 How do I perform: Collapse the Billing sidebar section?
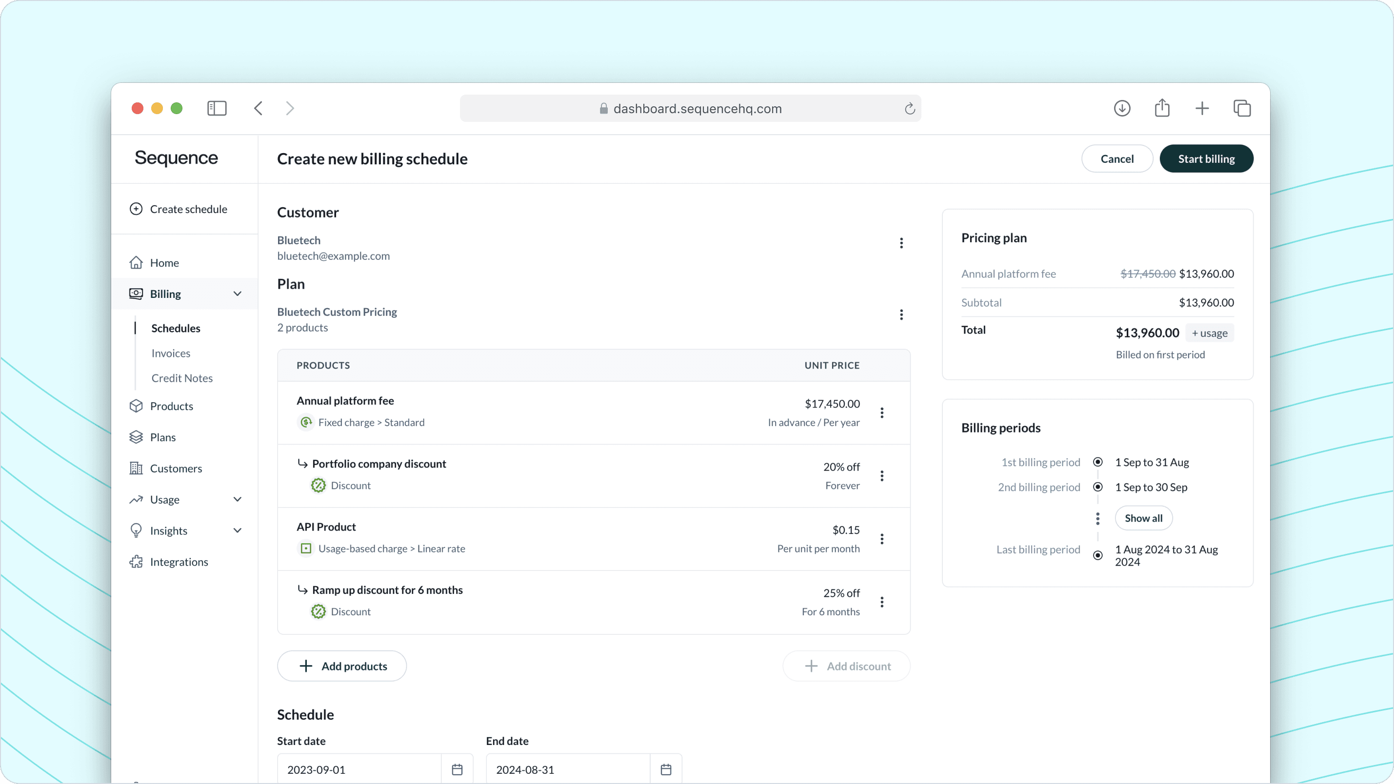[x=237, y=294]
